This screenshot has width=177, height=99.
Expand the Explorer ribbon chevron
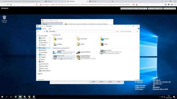point(136,29)
